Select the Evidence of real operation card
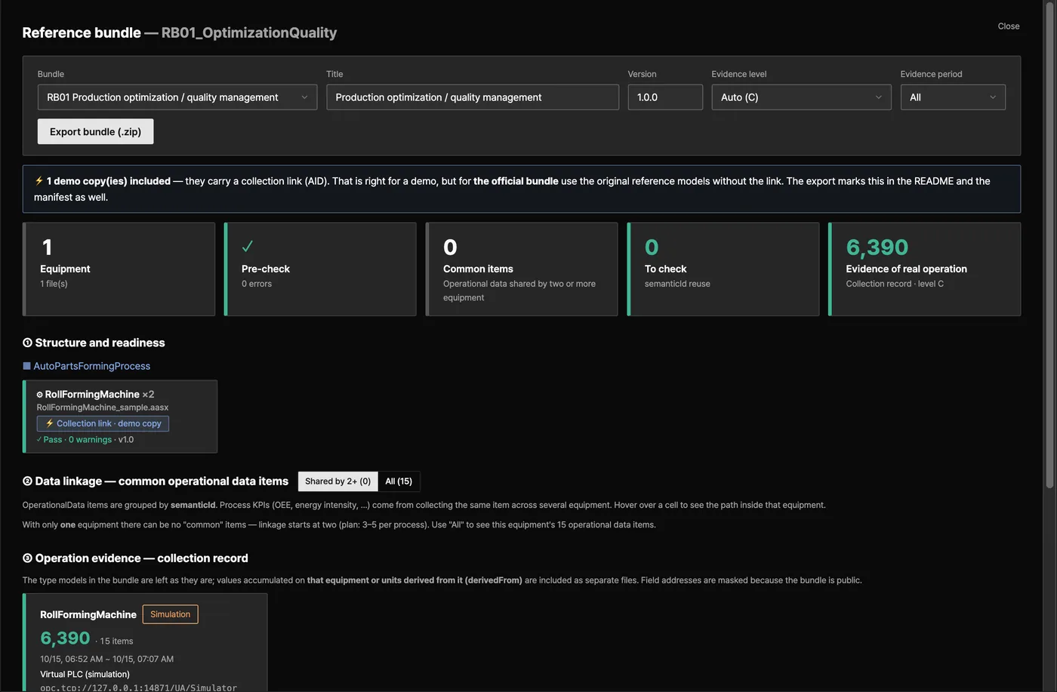1057x692 pixels. tap(925, 269)
